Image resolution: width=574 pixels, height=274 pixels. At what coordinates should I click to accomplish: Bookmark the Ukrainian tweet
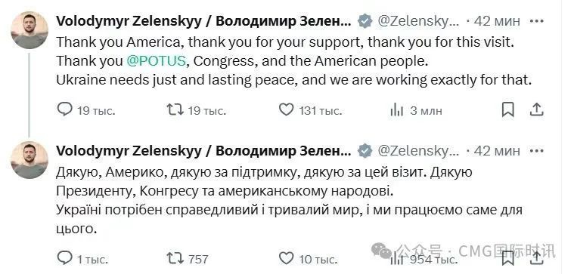[x=507, y=259]
